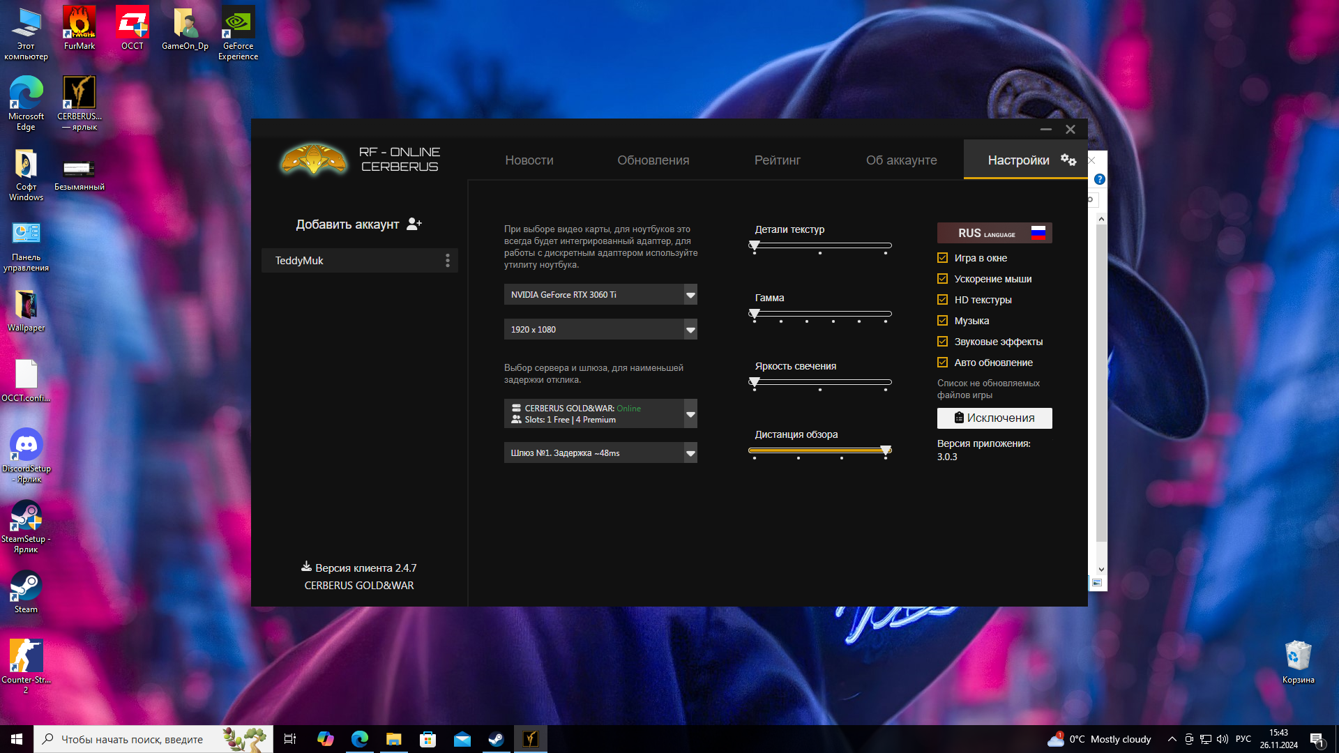Open the Task View taskbar button
Viewport: 1339px width, 753px height.
point(290,739)
